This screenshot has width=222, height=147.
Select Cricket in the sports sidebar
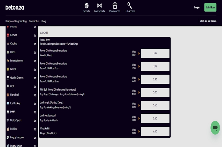[14, 35]
